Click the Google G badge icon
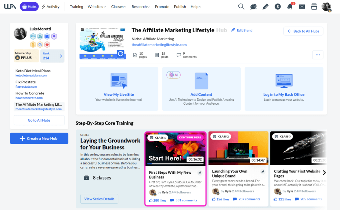 (x=40, y=45)
